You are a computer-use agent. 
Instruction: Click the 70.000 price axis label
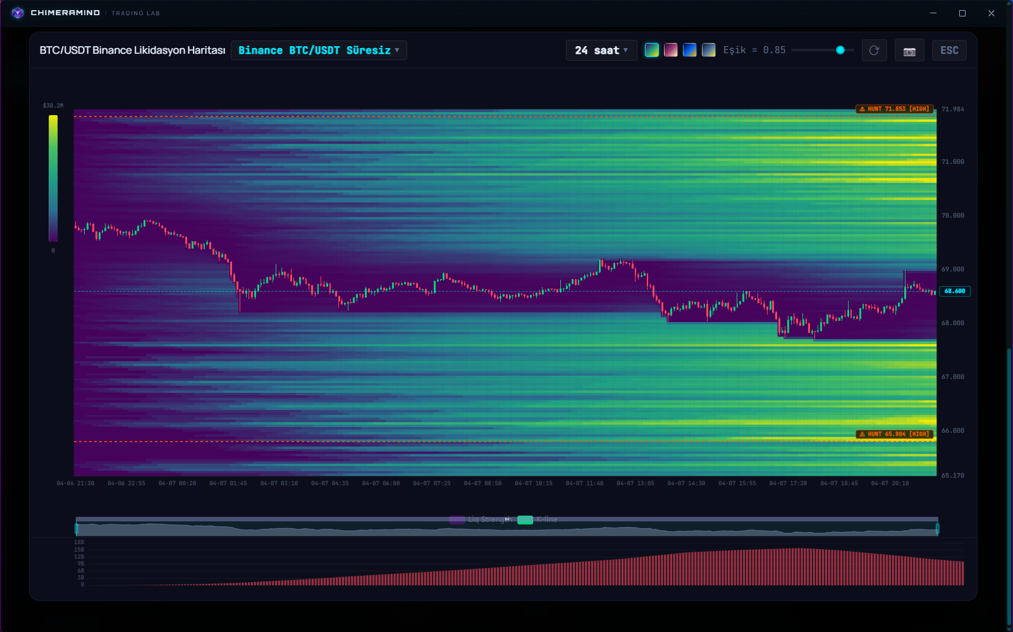[952, 216]
